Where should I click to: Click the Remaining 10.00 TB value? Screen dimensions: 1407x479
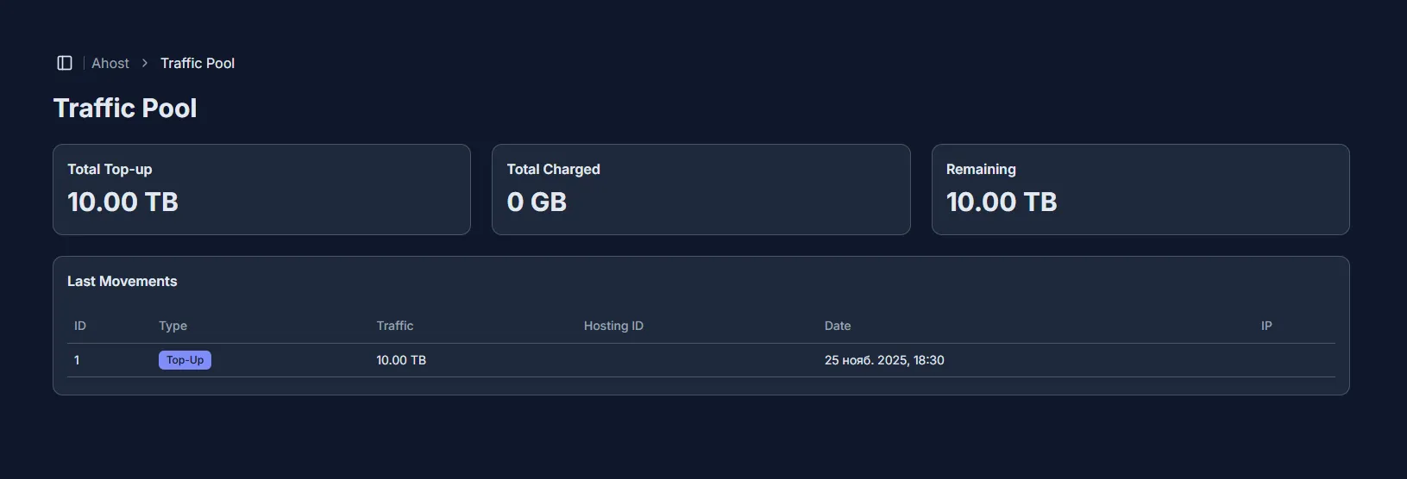point(1002,202)
